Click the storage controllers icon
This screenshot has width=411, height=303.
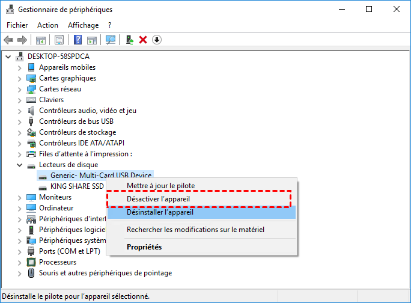click(x=31, y=132)
